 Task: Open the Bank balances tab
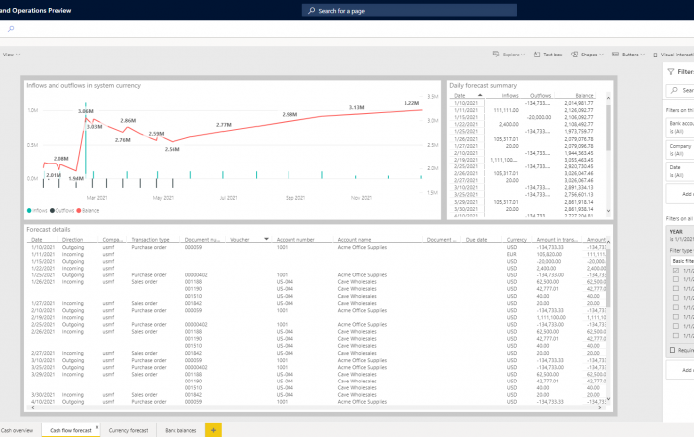click(180, 430)
